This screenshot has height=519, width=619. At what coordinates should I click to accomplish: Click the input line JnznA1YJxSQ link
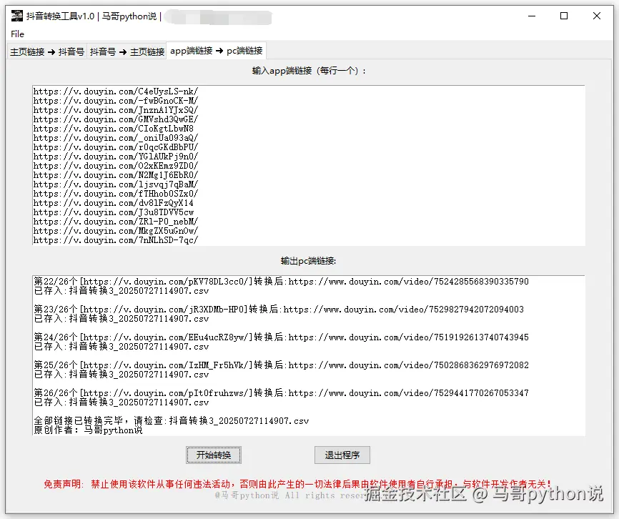(x=116, y=110)
